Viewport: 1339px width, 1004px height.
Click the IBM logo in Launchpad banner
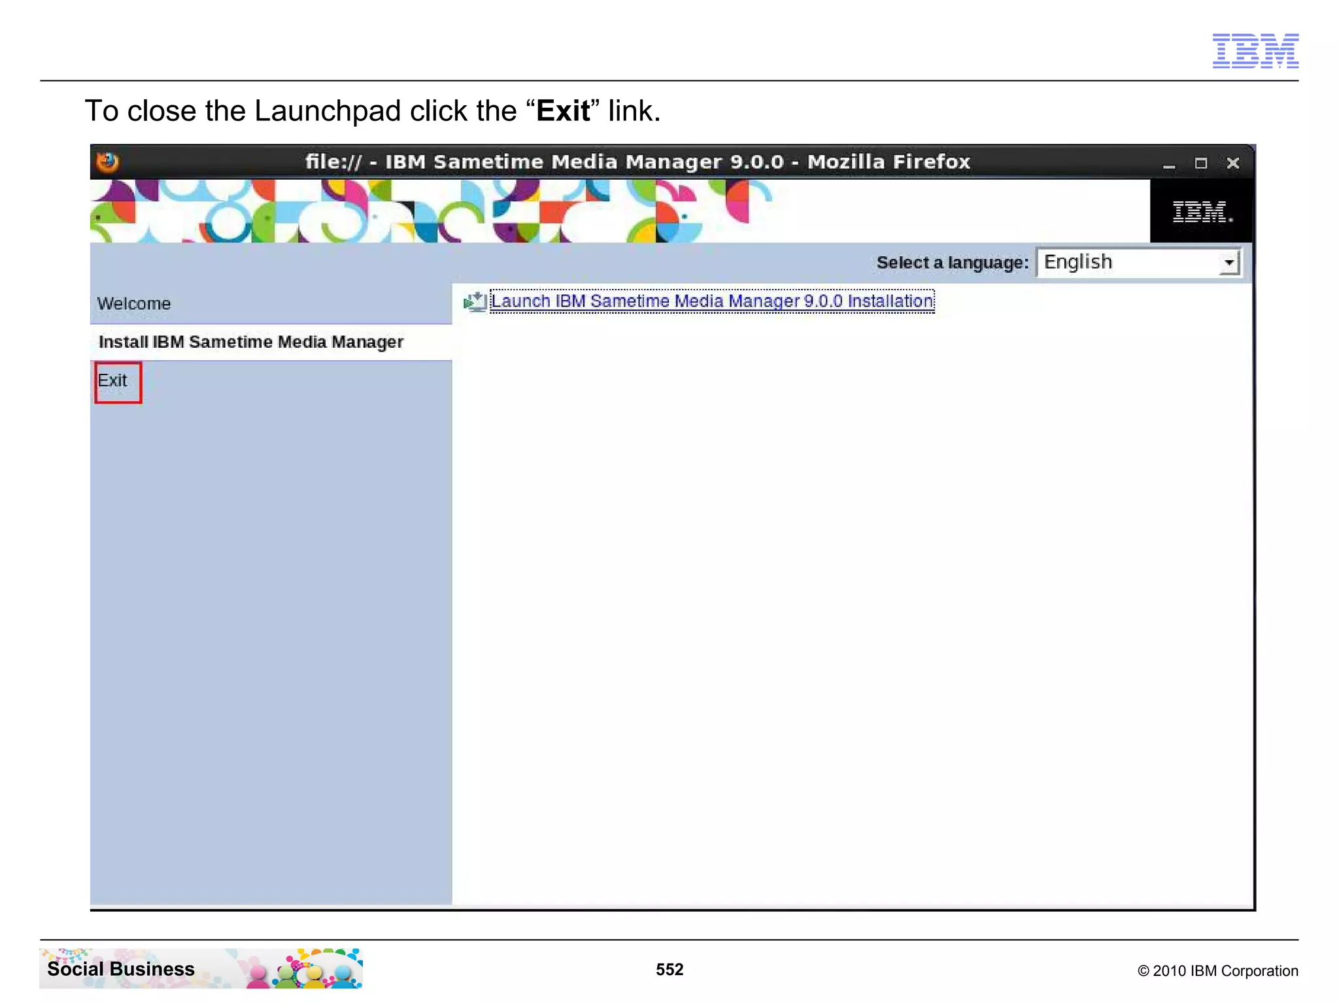(1202, 212)
